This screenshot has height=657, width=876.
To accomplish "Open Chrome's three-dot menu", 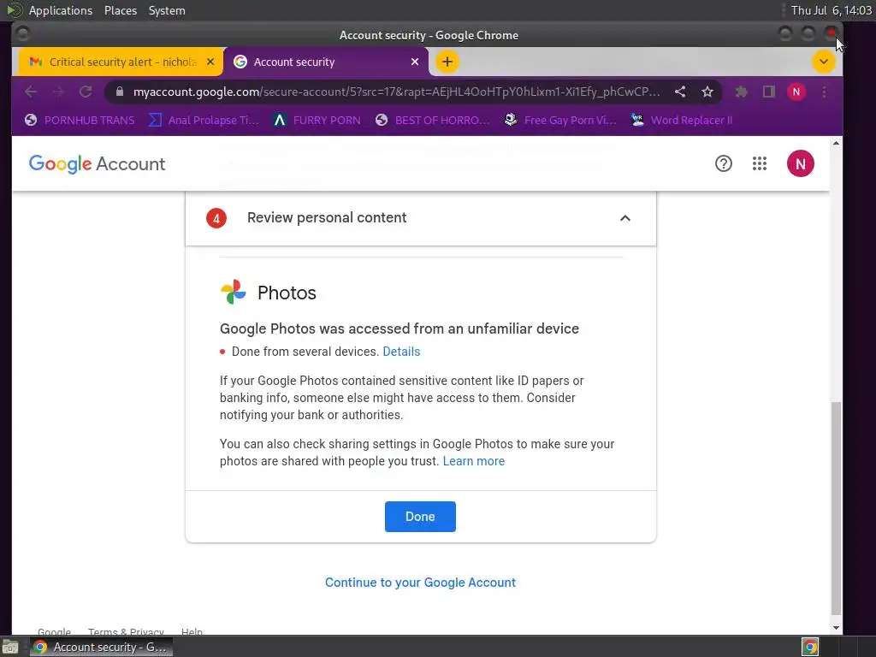I will (824, 92).
